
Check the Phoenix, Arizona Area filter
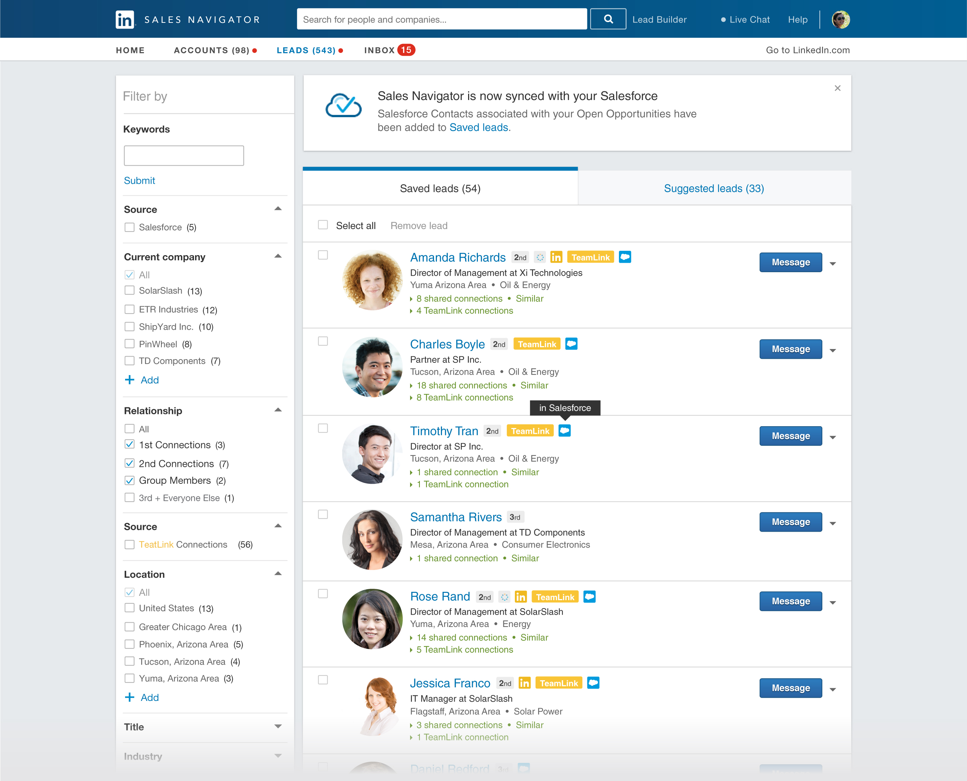129,644
